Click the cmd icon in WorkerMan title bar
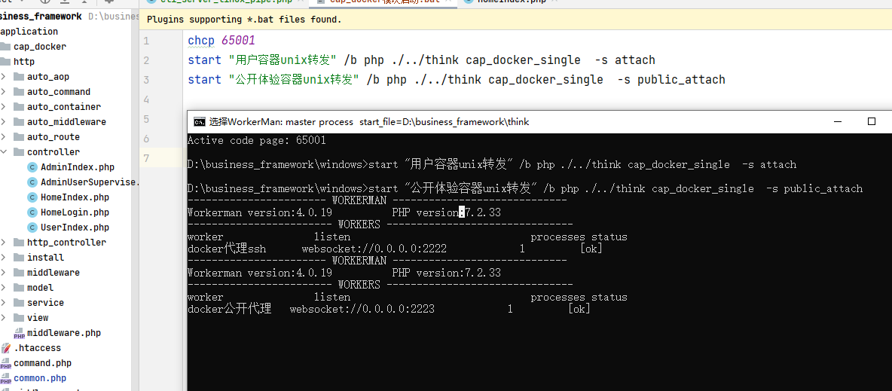This screenshot has width=892, height=391. [x=199, y=122]
